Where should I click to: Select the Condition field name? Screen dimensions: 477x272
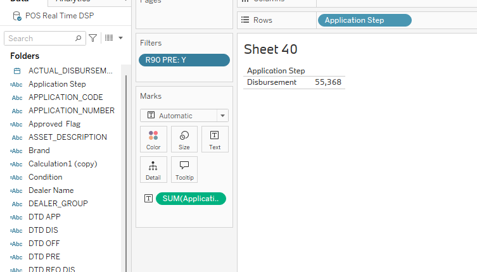click(46, 177)
